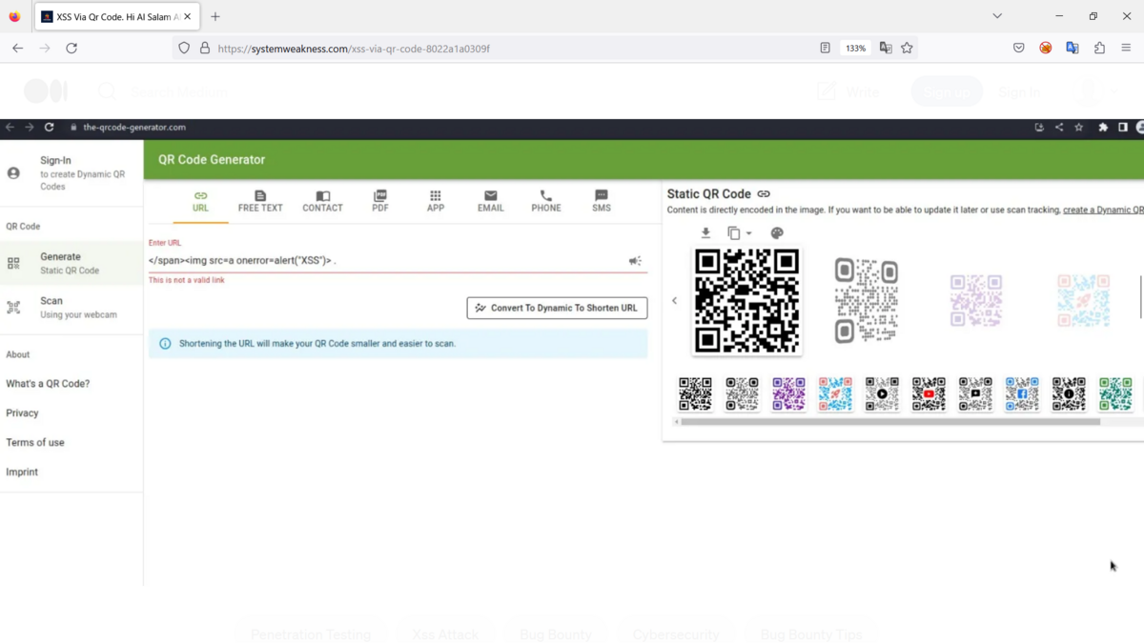Open Firefox extensions puzzle icon

click(1099, 48)
